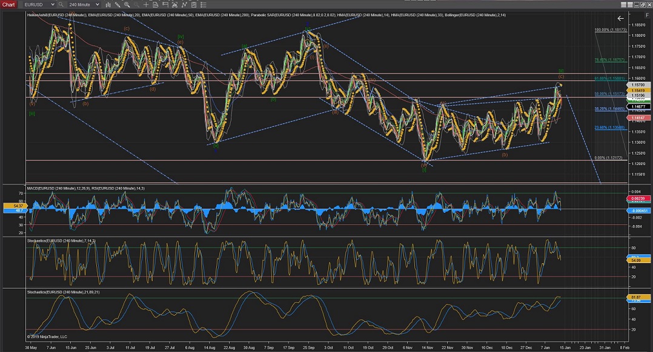Open the drawing tools pencil icon
The width and height of the screenshot is (653, 352).
tap(118, 5)
